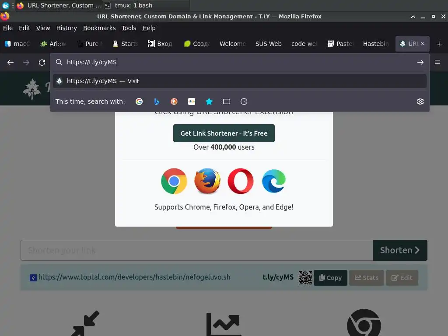This screenshot has width=448, height=336.
Task: Open search settings gear icon
Action: (420, 101)
